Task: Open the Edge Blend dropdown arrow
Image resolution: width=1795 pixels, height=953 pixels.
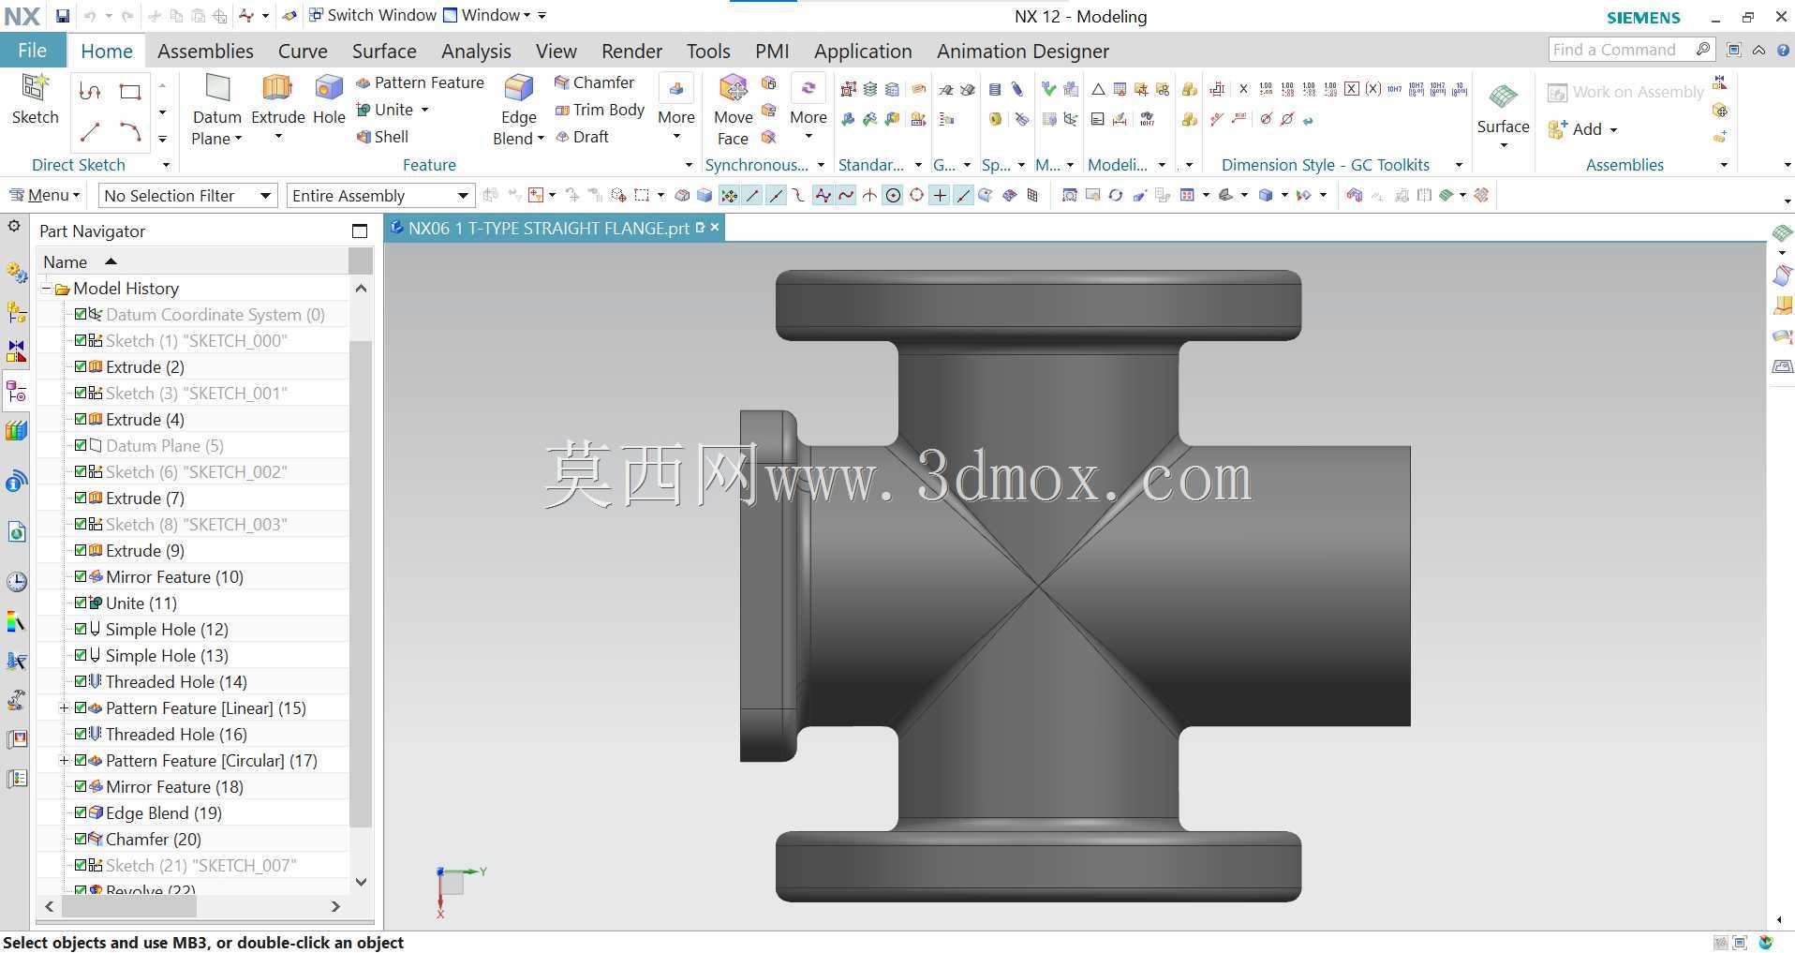Action: pos(541,139)
